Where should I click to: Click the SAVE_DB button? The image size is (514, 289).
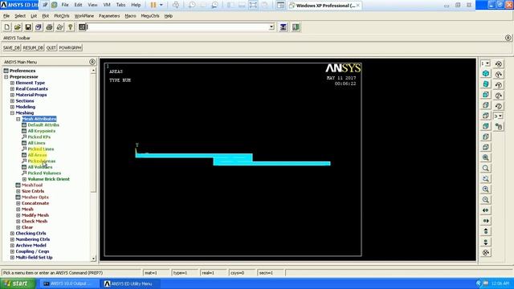[x=11, y=48]
